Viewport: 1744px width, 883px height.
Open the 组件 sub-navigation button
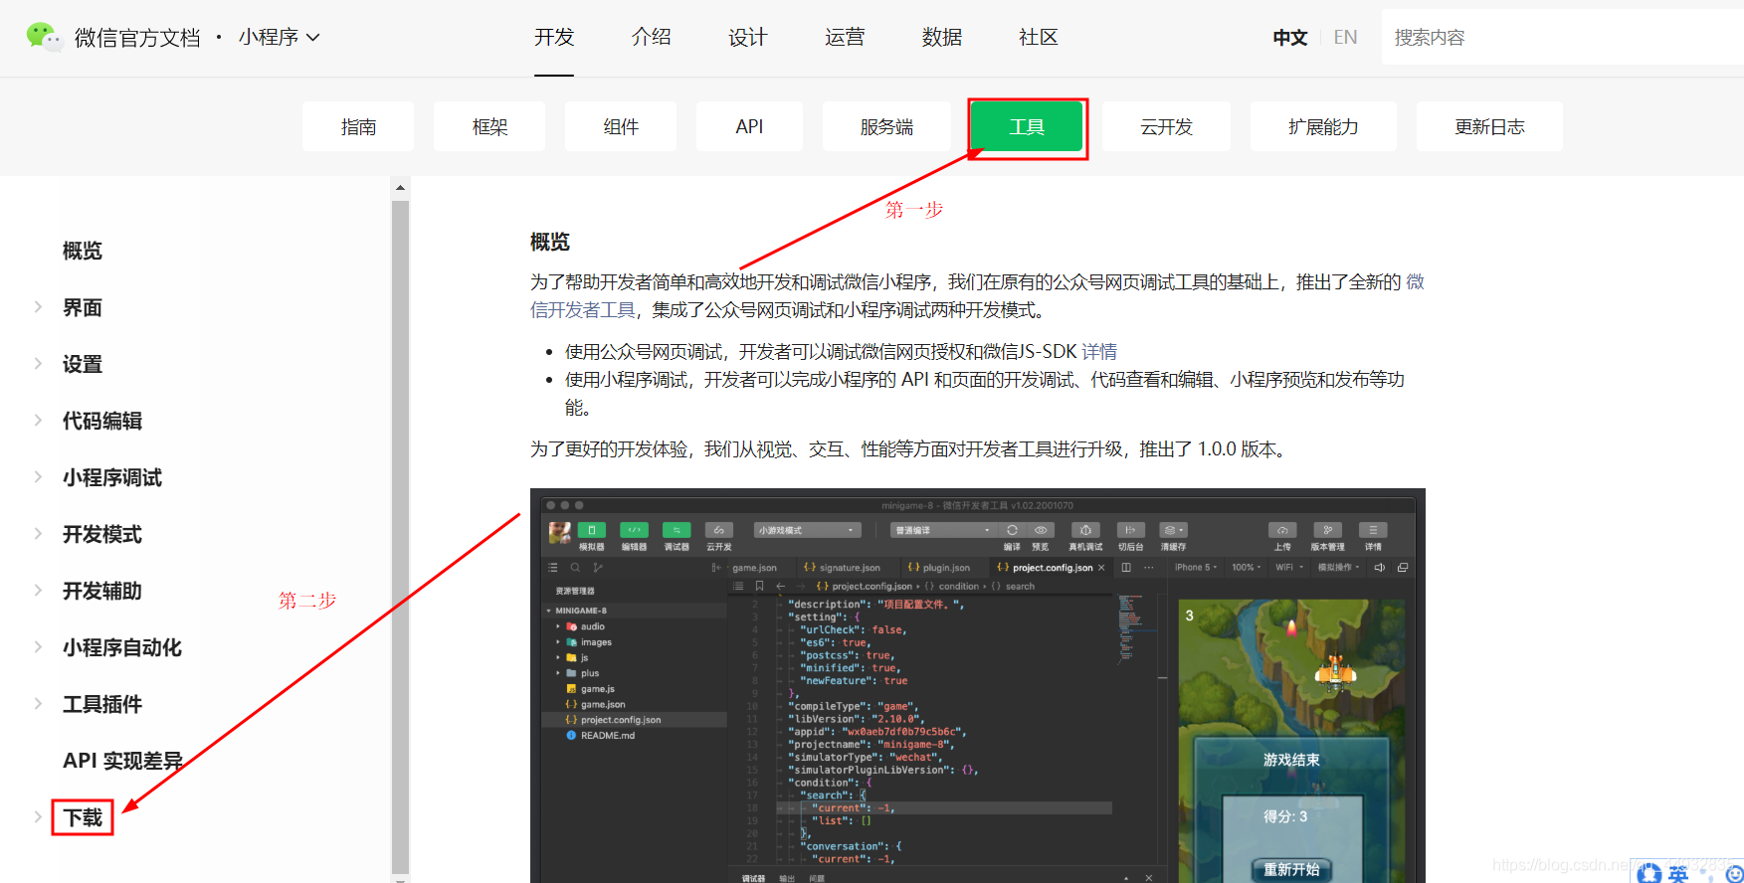click(x=621, y=126)
